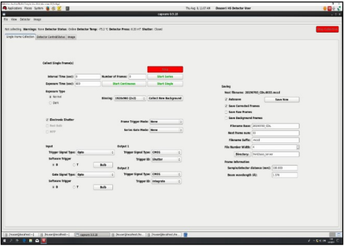This screenshot has width=345, height=246.
Task: Click second Bulb button under Gate Signal
Action: (103, 187)
